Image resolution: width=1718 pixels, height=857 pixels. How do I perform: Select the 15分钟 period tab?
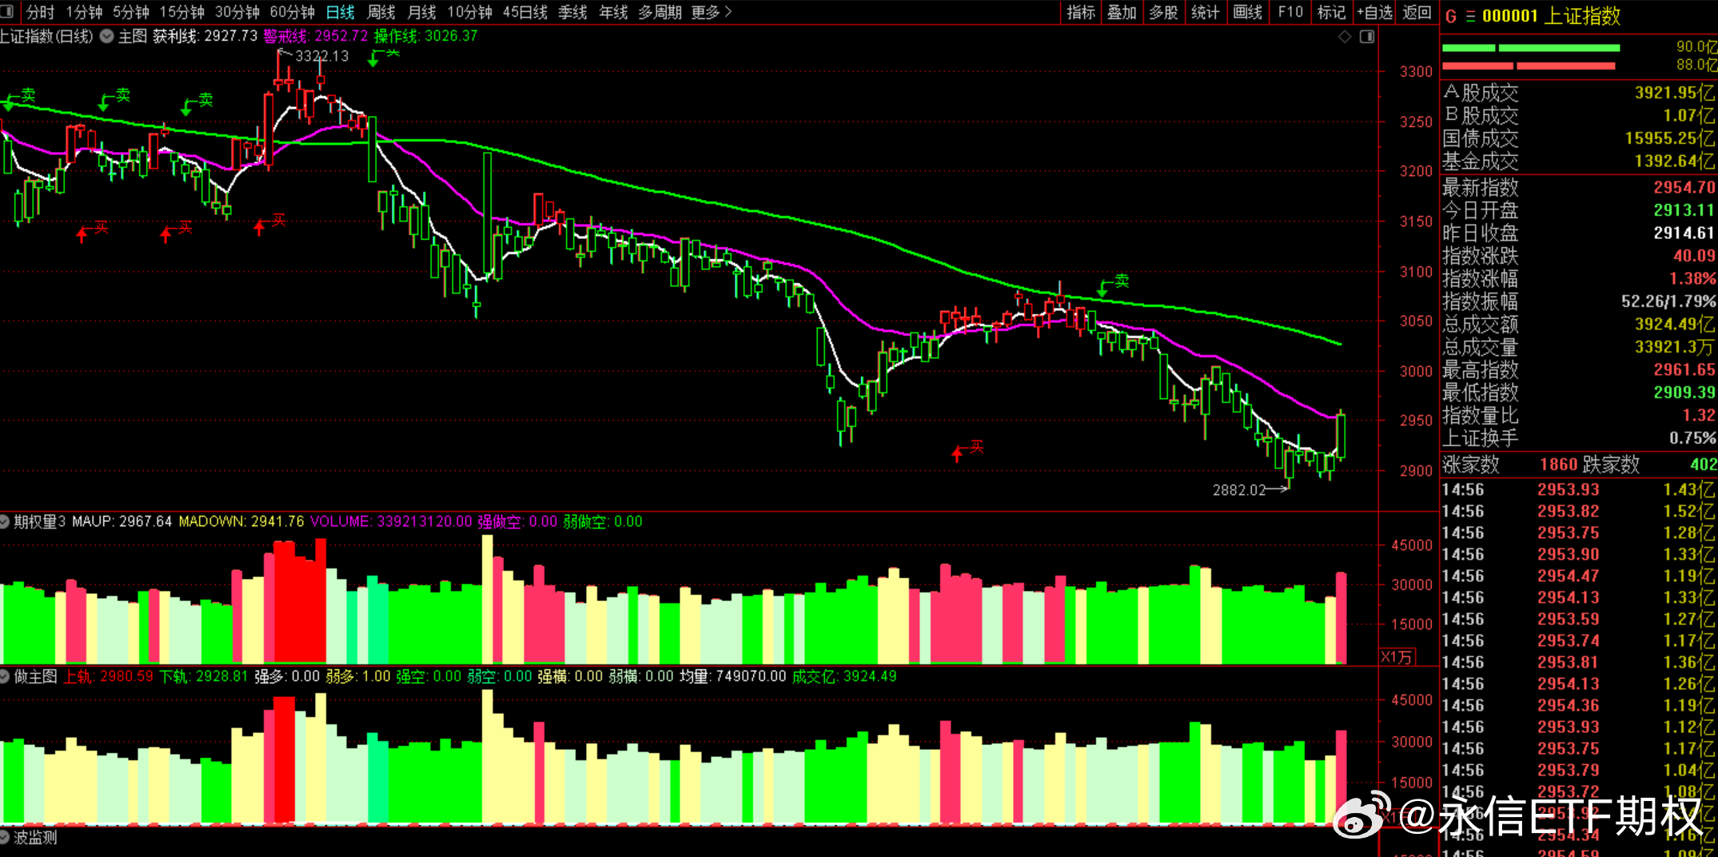pos(182,12)
